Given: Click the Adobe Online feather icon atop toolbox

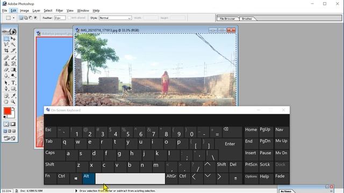Looking at the screenshot, I should (x=10, y=32).
